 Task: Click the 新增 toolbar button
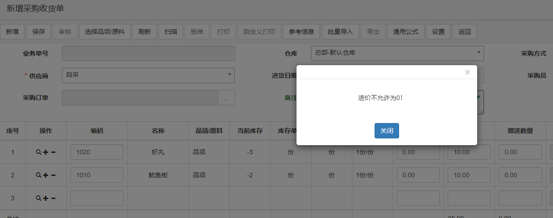pos(12,32)
